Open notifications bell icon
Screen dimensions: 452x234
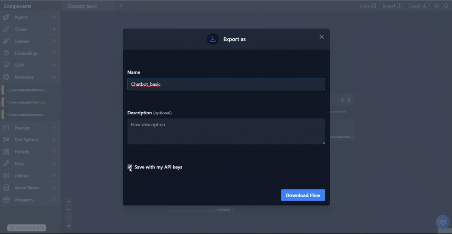coord(446,6)
